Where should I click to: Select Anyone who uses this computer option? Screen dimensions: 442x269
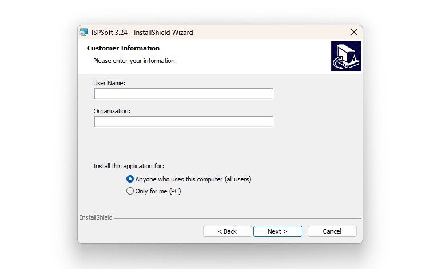[x=189, y=179]
